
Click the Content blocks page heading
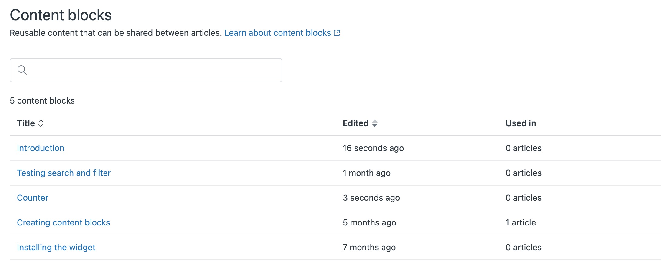click(61, 15)
